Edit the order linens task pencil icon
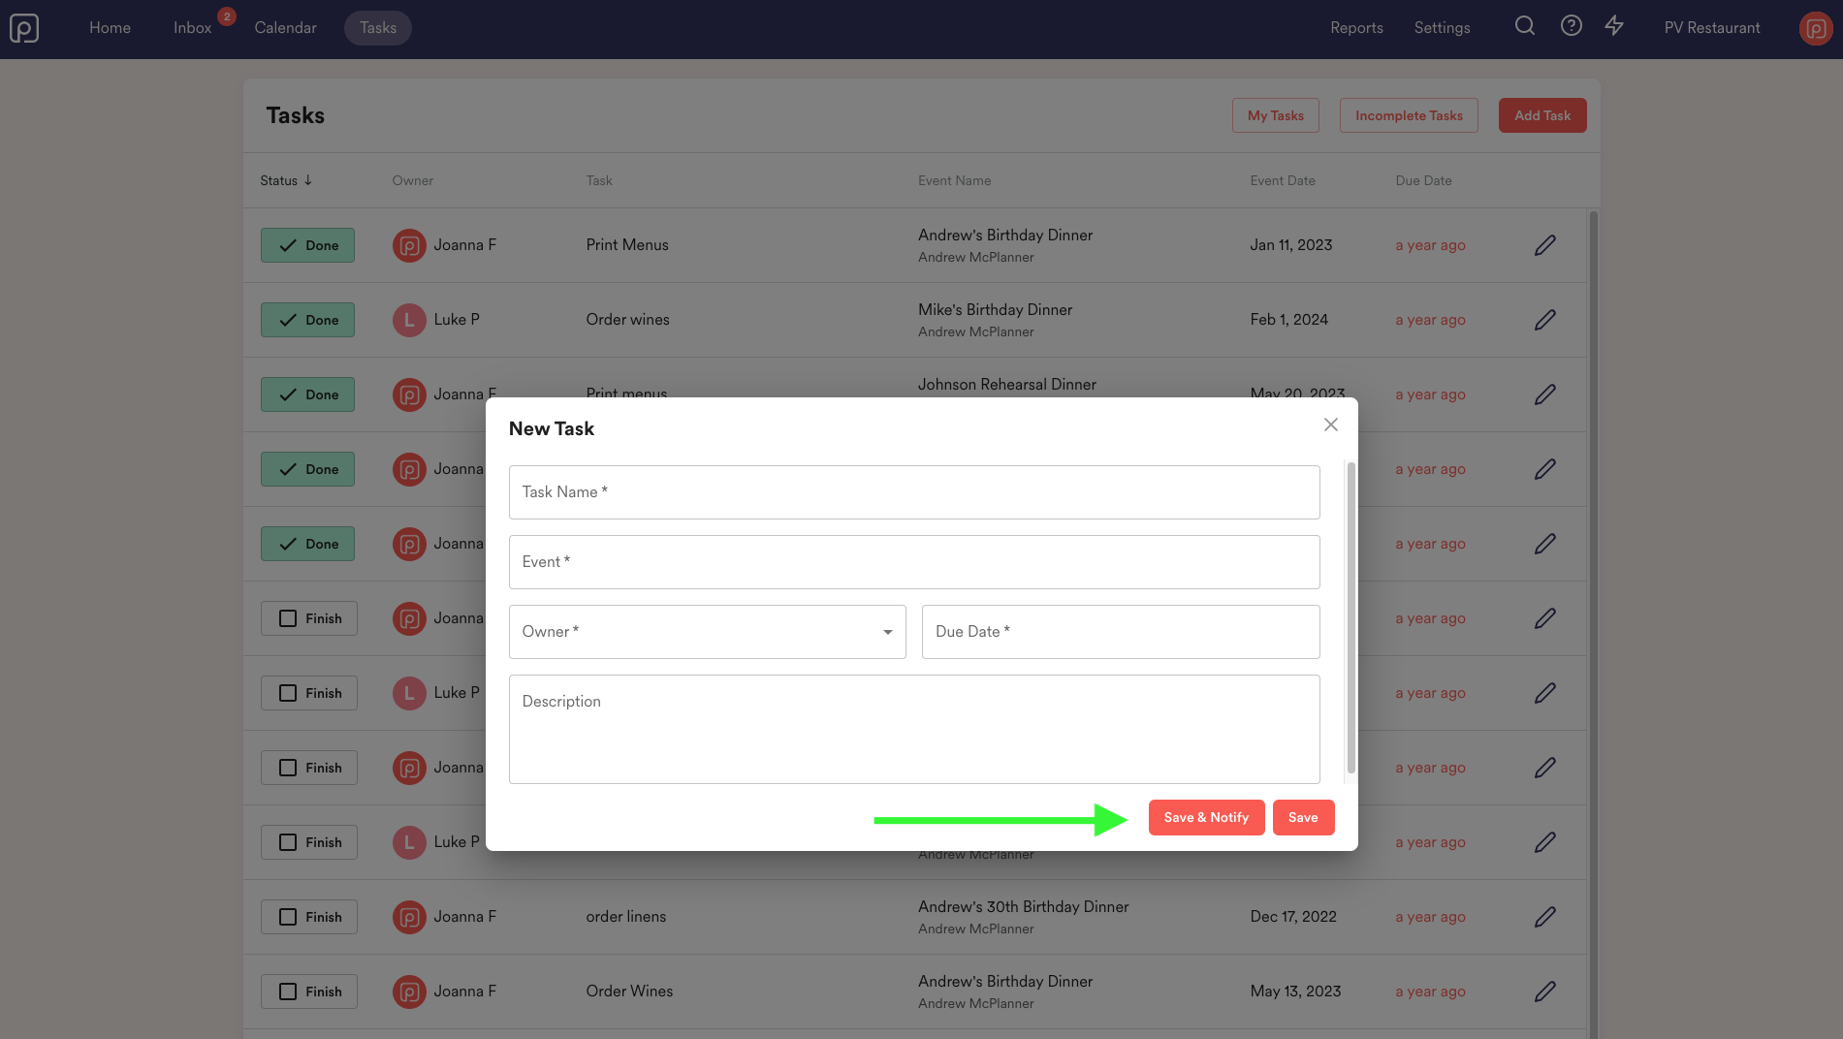Image resolution: width=1843 pixels, height=1039 pixels. 1545,917
